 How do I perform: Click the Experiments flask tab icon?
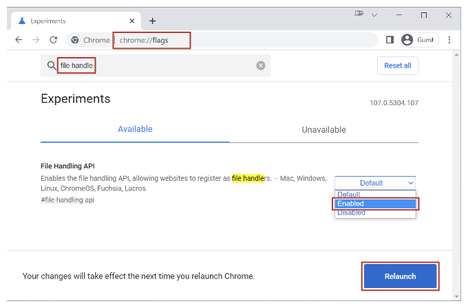(22, 21)
